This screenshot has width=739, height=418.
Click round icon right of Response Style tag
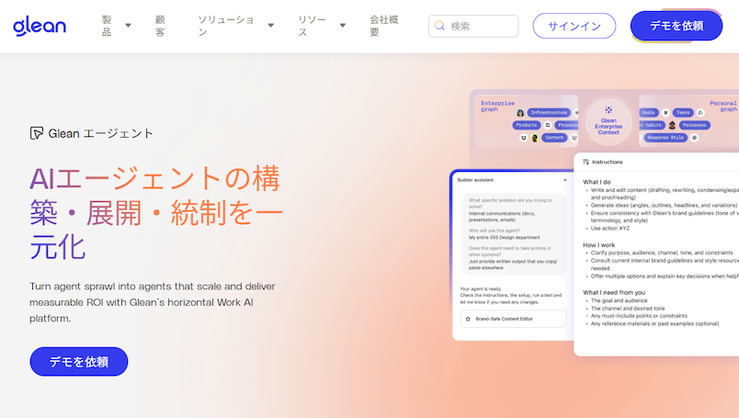(x=694, y=138)
